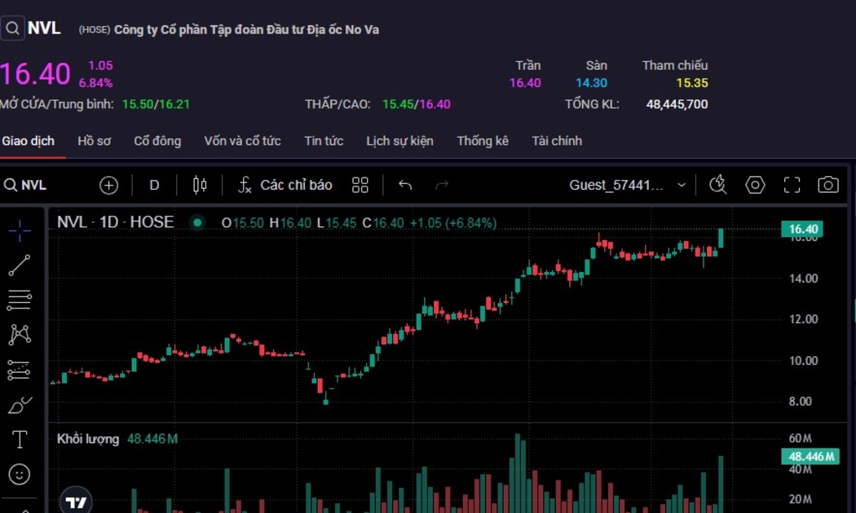Open the candlestick chart style picker
856x513 pixels.
click(200, 185)
